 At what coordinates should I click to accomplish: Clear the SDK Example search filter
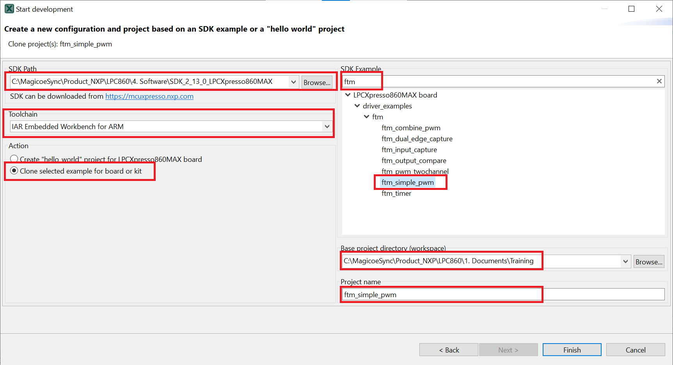pos(659,82)
